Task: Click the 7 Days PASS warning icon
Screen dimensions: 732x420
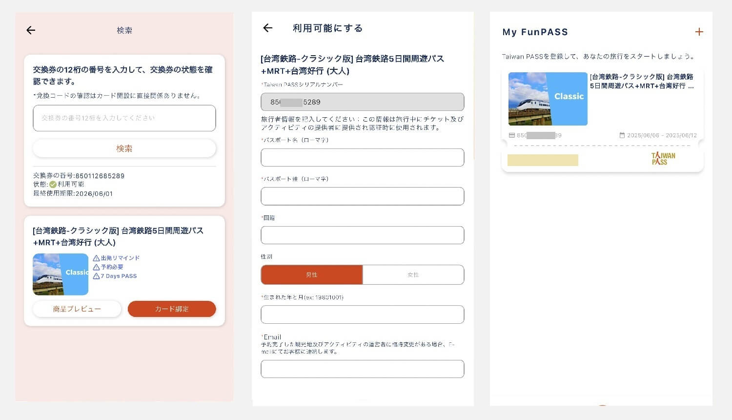Action: point(96,276)
